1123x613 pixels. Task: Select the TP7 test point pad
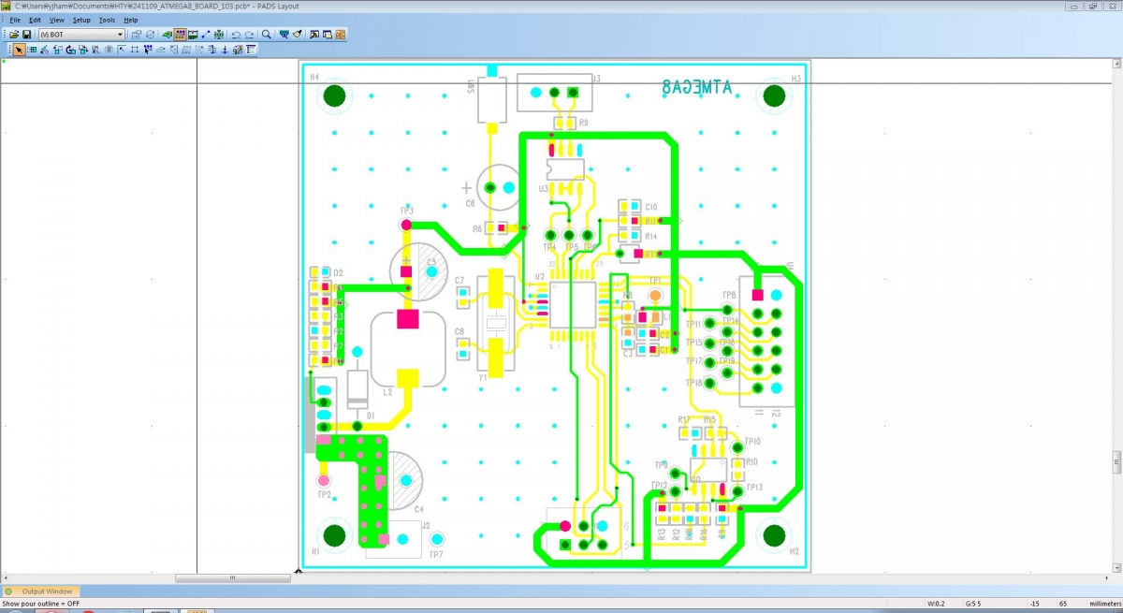pyautogui.click(x=436, y=539)
